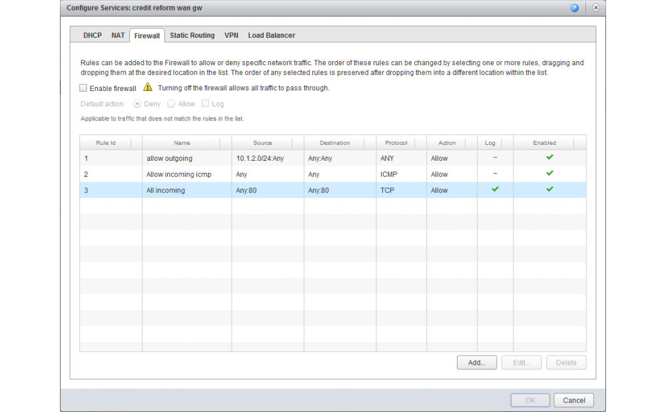This screenshot has height=412, width=666.
Task: Click the Cancel button
Action: tap(573, 400)
